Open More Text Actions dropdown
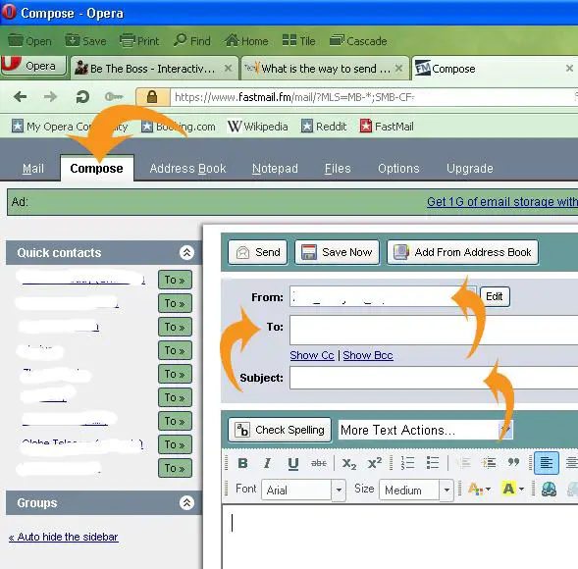578x569 pixels. click(425, 430)
